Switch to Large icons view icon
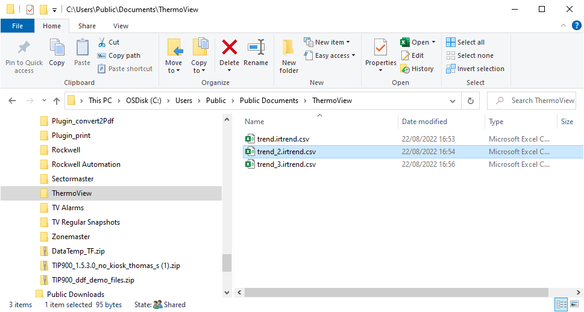Viewport: 584px width, 312px height. click(x=574, y=305)
